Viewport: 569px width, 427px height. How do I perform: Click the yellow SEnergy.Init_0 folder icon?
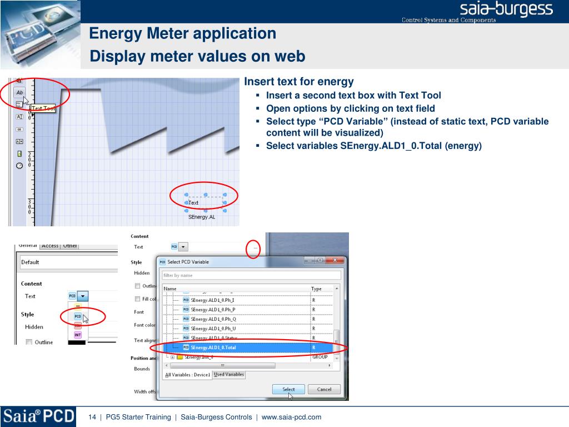coord(179,358)
